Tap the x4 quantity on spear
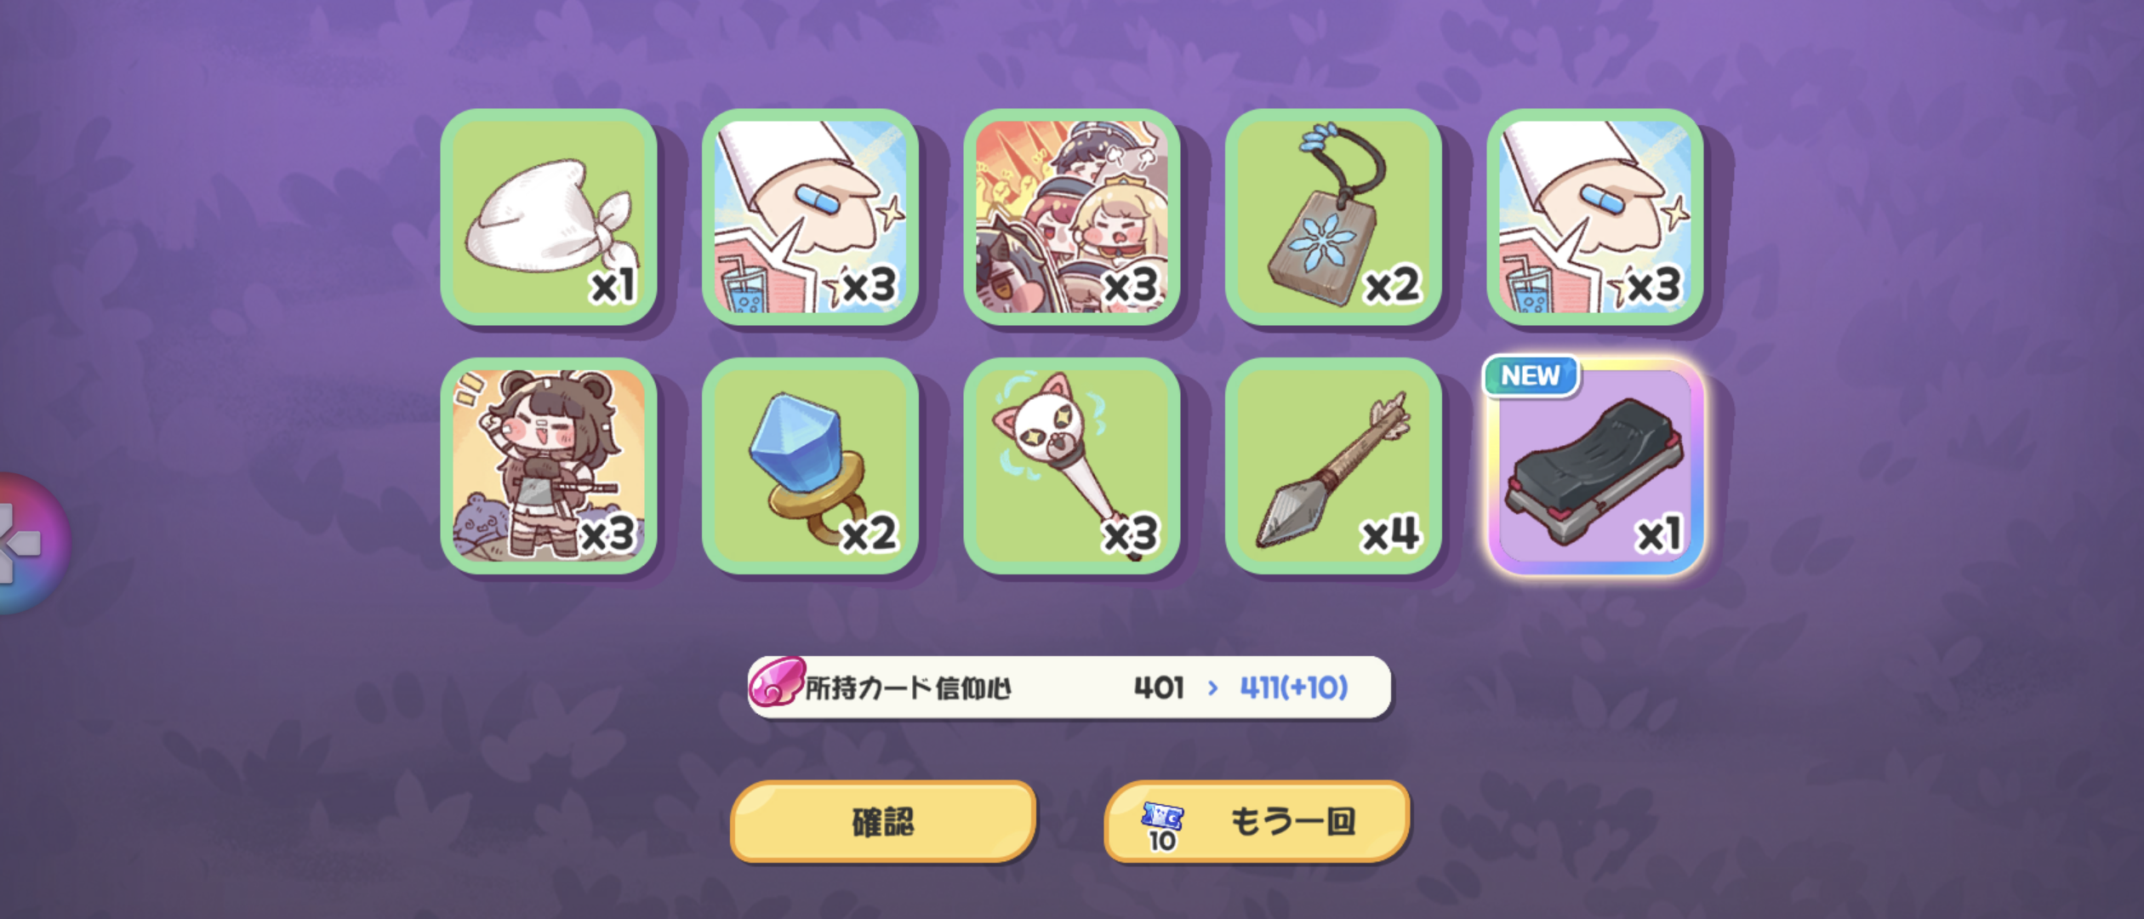Screen dimensions: 2144x919 click(x=1390, y=534)
